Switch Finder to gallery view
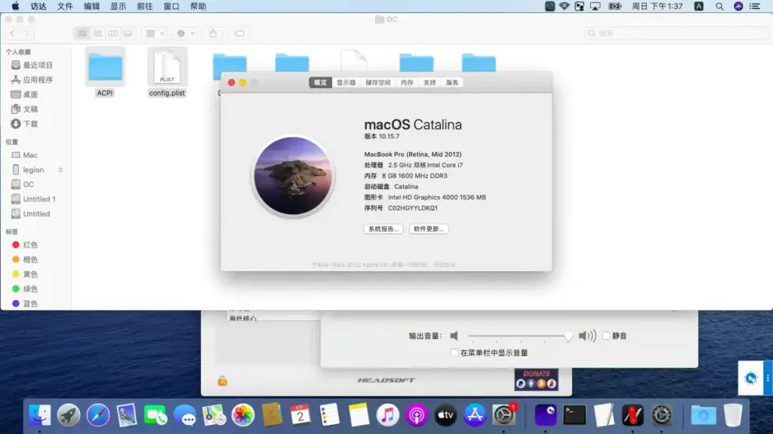The width and height of the screenshot is (773, 434). (x=128, y=33)
